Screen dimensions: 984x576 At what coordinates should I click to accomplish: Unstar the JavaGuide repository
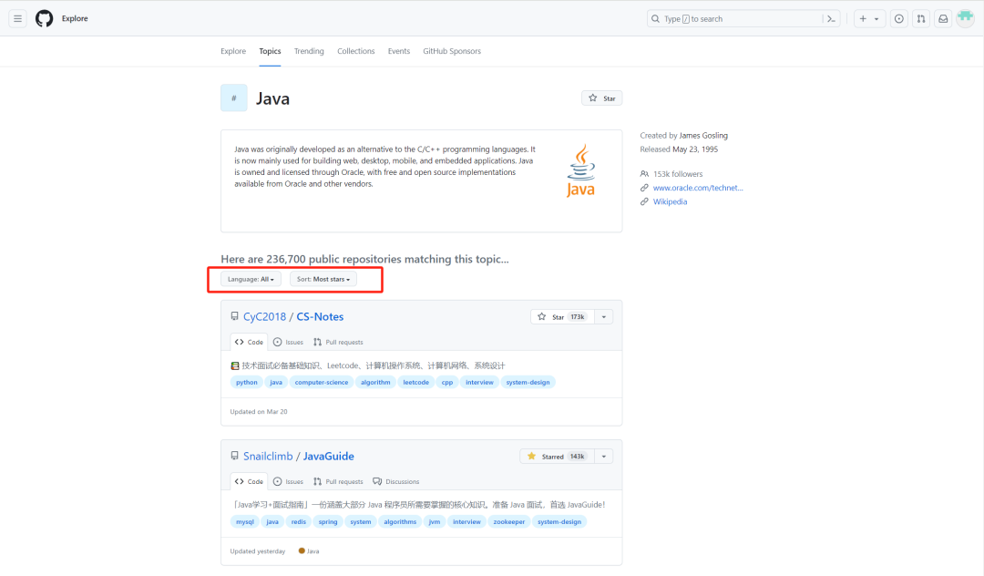pyautogui.click(x=557, y=457)
